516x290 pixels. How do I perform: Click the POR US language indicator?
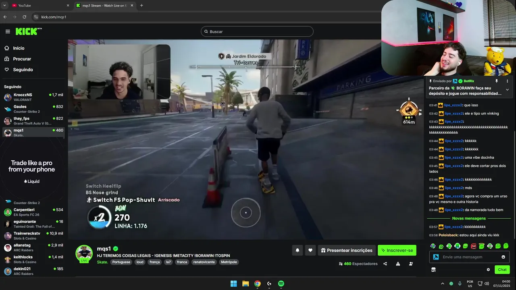(470, 284)
